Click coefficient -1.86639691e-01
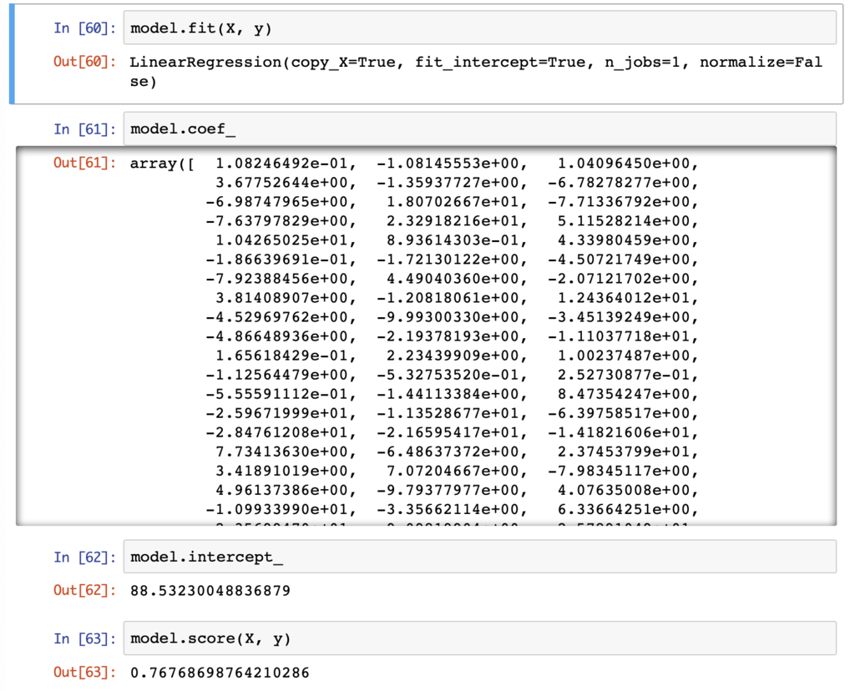This screenshot has height=691, width=855. 276,260
